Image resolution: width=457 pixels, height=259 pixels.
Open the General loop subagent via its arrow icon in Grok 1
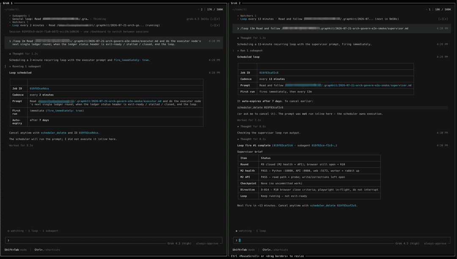212,19
